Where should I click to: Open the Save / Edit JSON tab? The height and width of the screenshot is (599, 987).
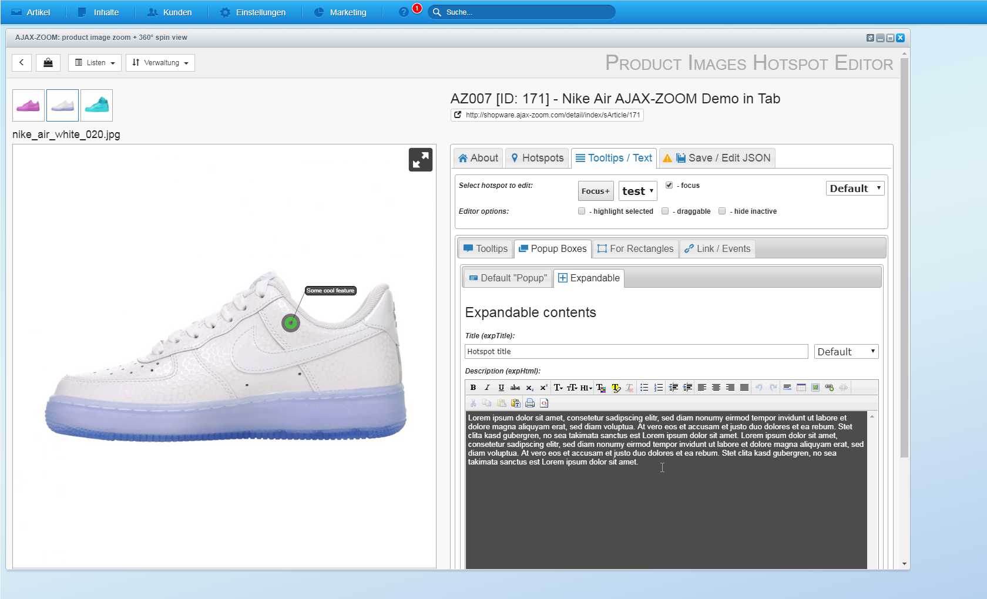[x=717, y=158]
